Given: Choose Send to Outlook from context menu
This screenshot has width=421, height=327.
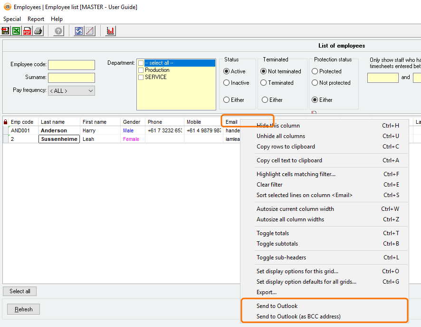Looking at the screenshot, I should point(277,306).
